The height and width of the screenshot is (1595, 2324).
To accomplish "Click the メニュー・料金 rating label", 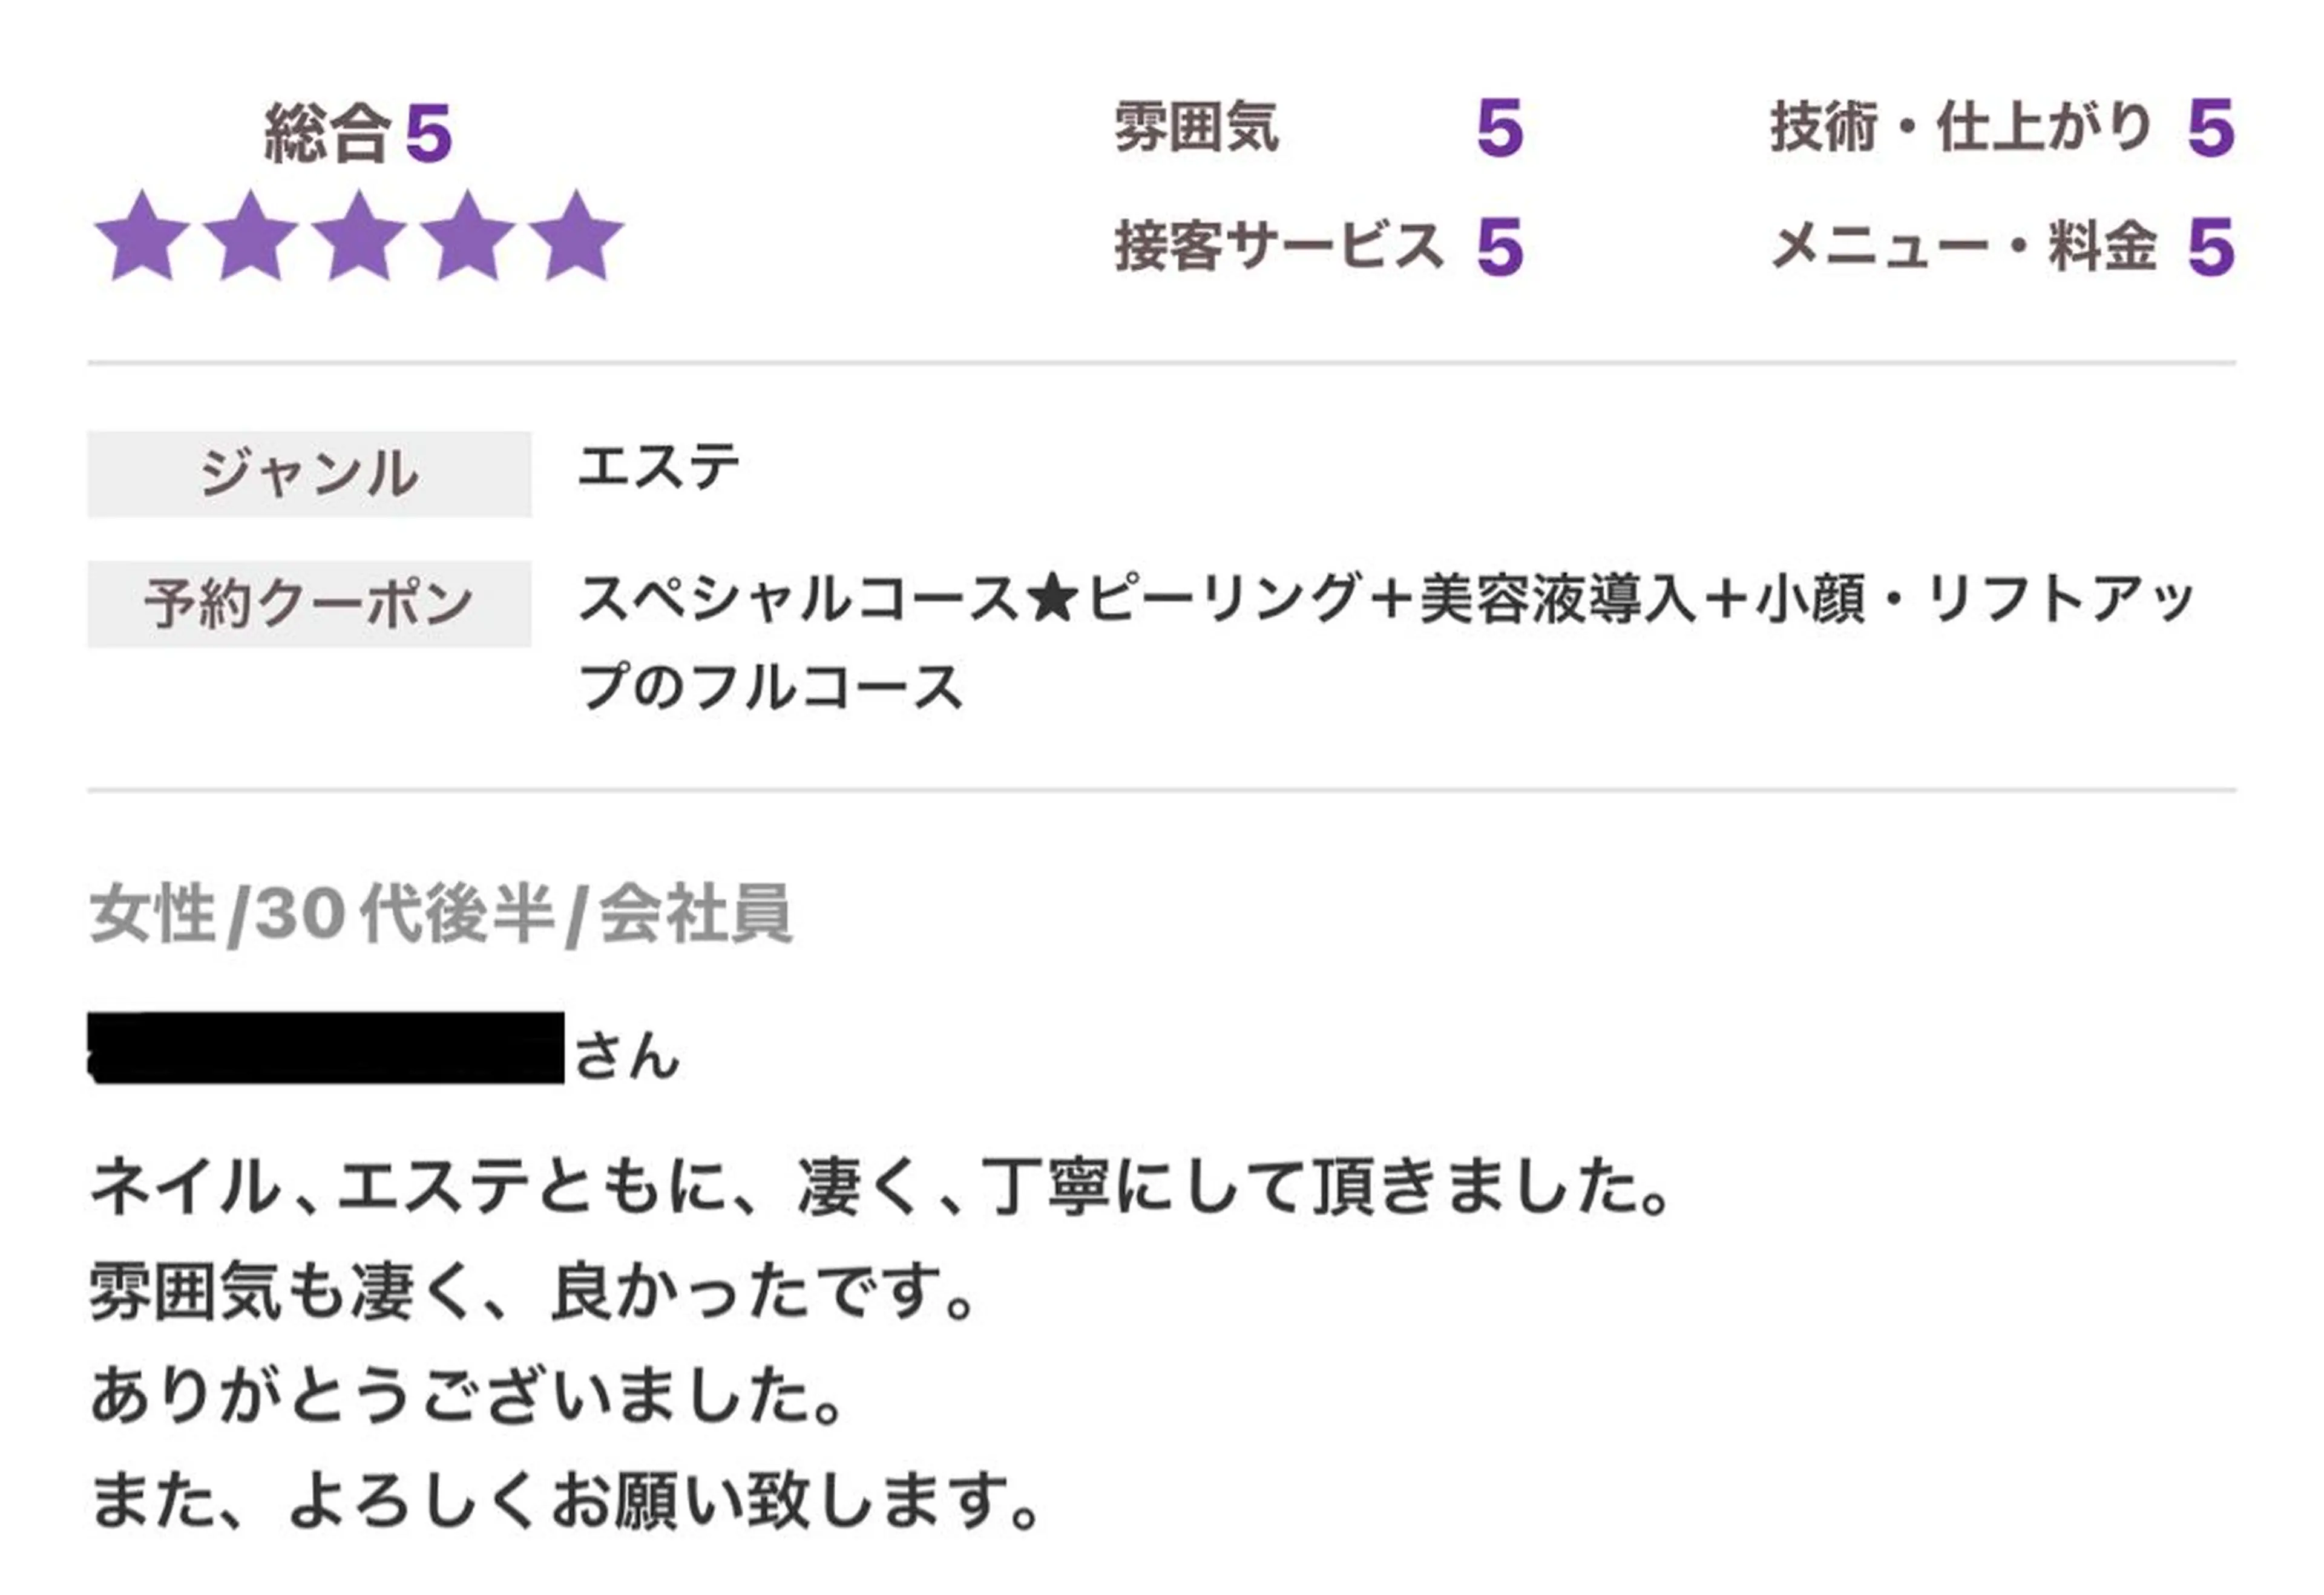I will 1963,246.
